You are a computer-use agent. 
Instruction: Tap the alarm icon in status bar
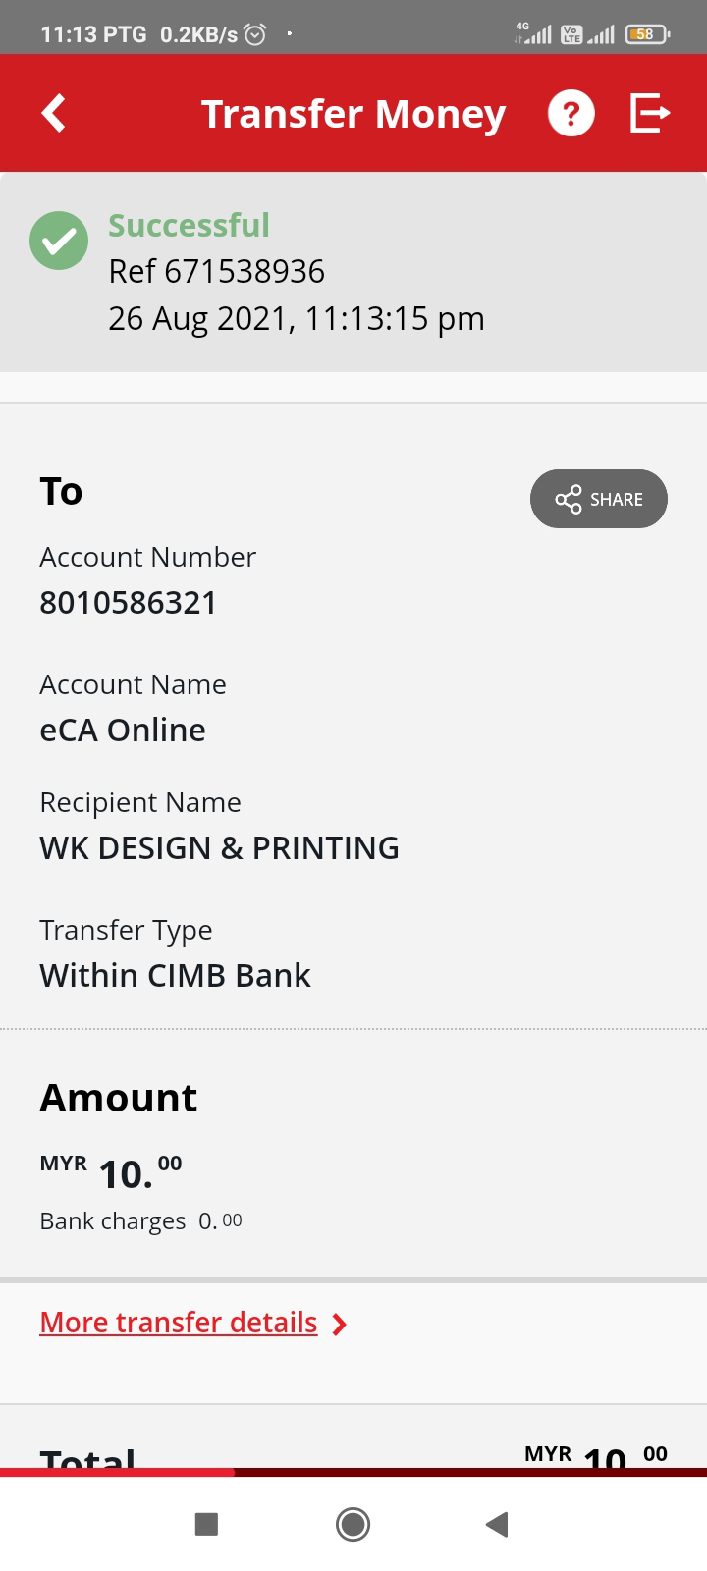[254, 34]
